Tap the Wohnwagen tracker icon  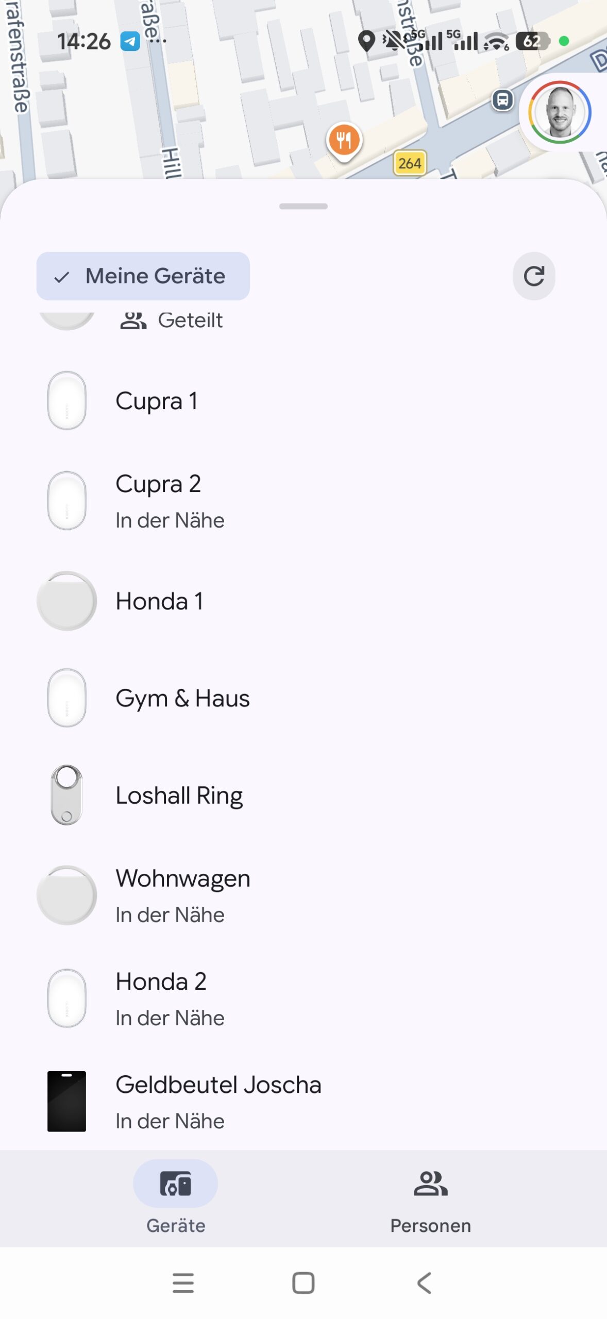pyautogui.click(x=66, y=895)
